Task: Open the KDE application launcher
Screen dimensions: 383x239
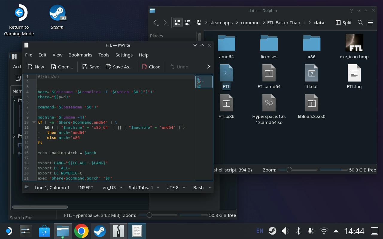Action: 9,231
